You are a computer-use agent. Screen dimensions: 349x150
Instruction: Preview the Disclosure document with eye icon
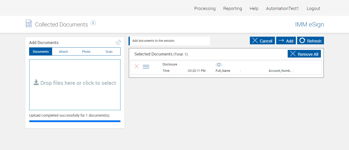(219, 65)
